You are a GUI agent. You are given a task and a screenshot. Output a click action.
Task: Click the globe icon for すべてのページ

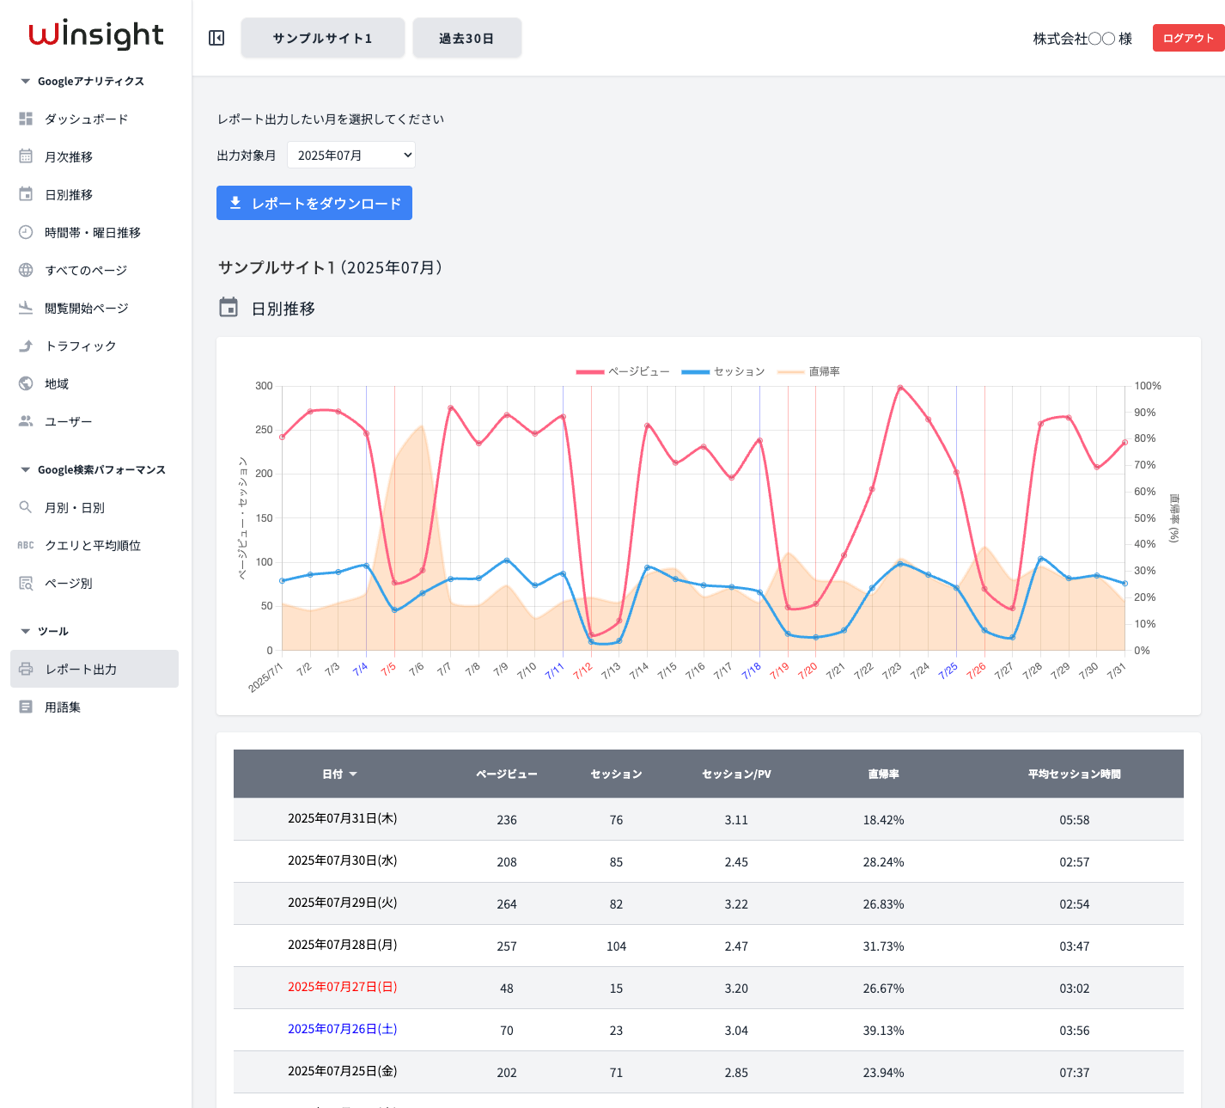pyautogui.click(x=26, y=270)
